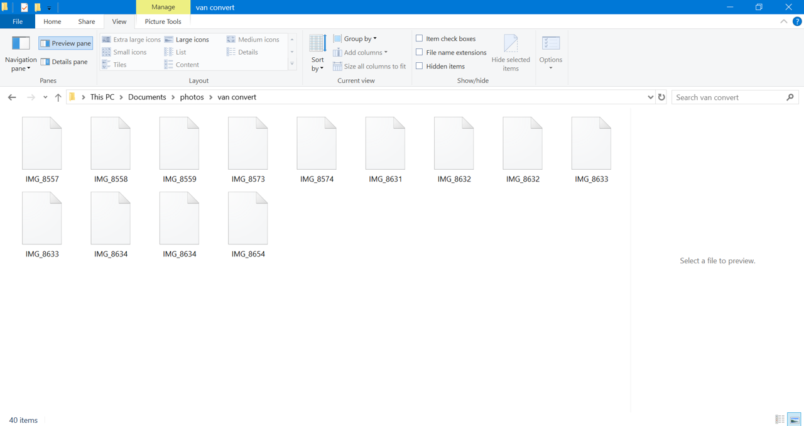Navigate to Documents in the address bar
This screenshot has width=804, height=426.
tap(147, 97)
